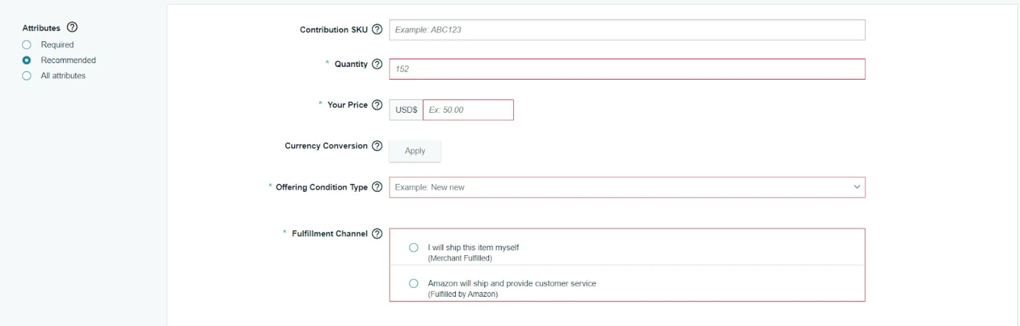Click the Contribution SKU input field
Screen dimensions: 1020x326
(x=627, y=30)
